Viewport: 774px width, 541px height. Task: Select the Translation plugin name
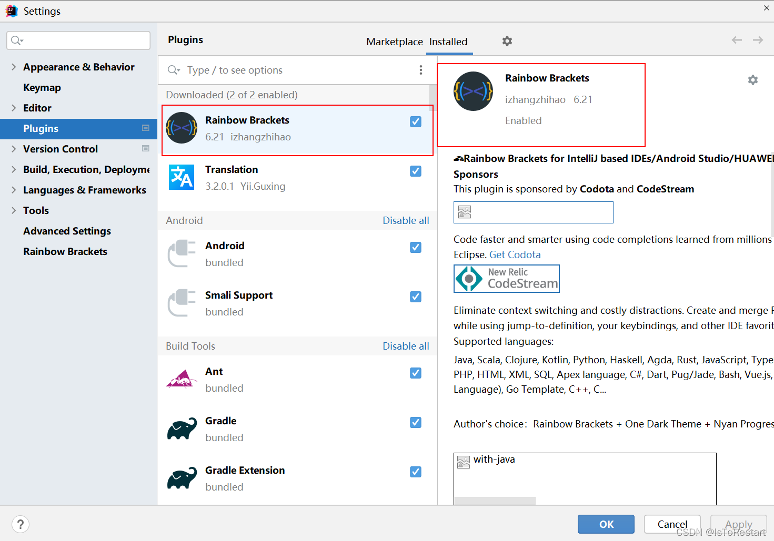(x=232, y=169)
